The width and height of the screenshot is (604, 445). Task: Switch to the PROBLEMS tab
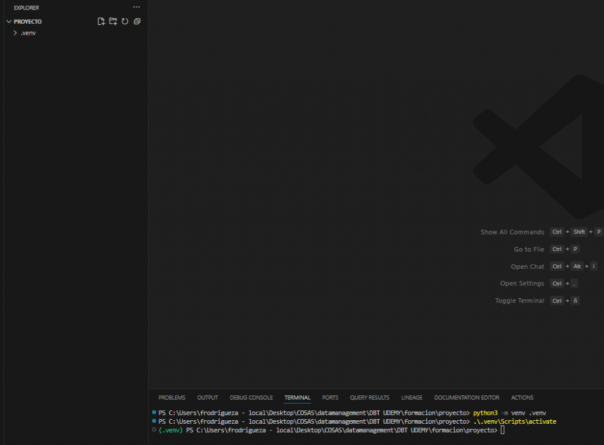(172, 398)
